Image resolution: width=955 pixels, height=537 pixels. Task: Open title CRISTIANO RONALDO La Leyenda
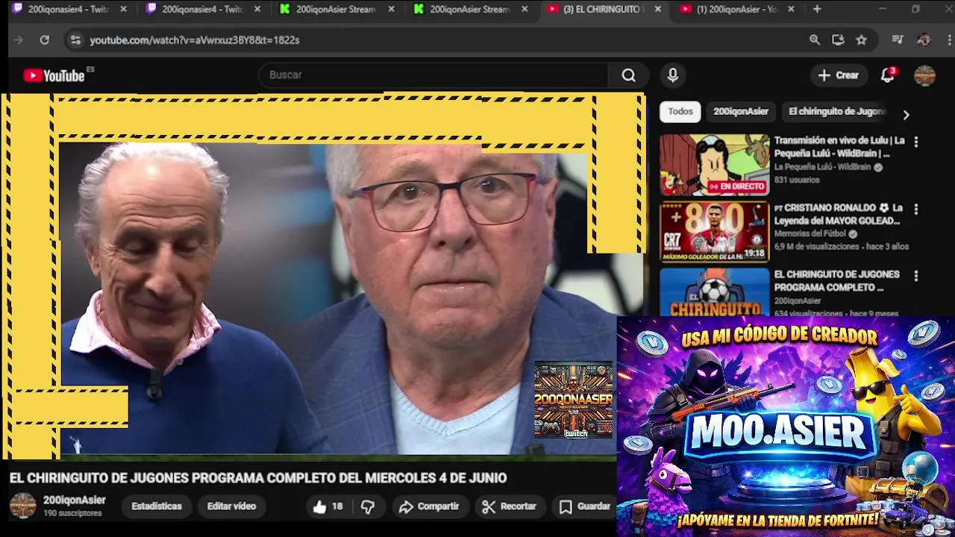(x=839, y=214)
